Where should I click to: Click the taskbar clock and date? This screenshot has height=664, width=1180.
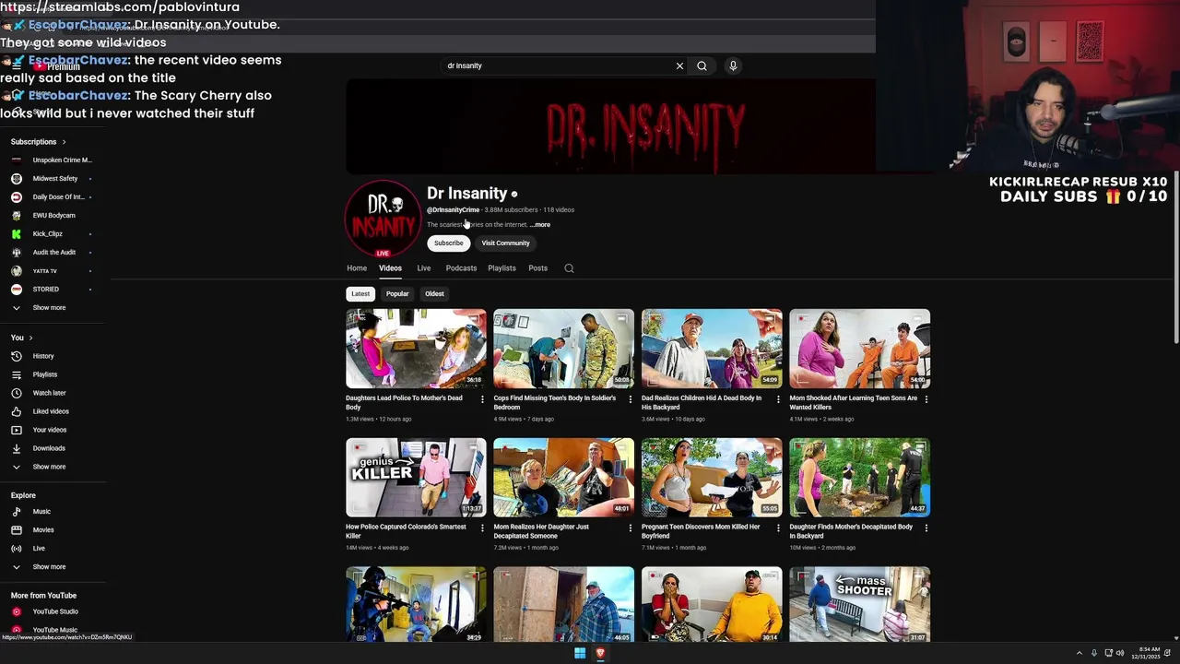[x=1148, y=653]
